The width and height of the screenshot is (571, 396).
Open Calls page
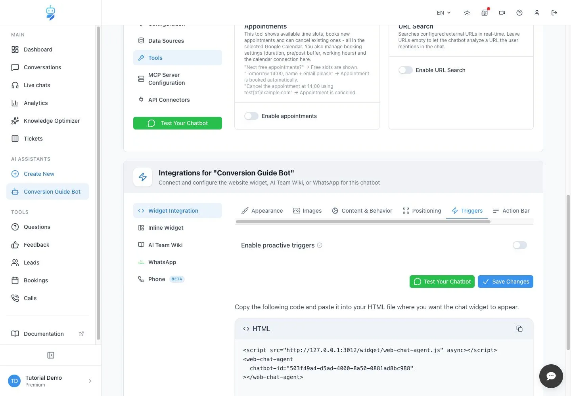[x=48, y=298]
